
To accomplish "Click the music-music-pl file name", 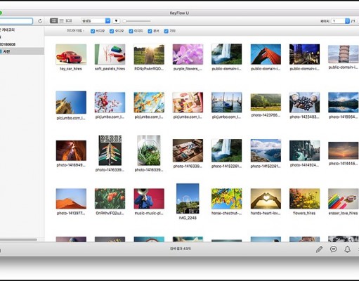I will pos(149,214).
